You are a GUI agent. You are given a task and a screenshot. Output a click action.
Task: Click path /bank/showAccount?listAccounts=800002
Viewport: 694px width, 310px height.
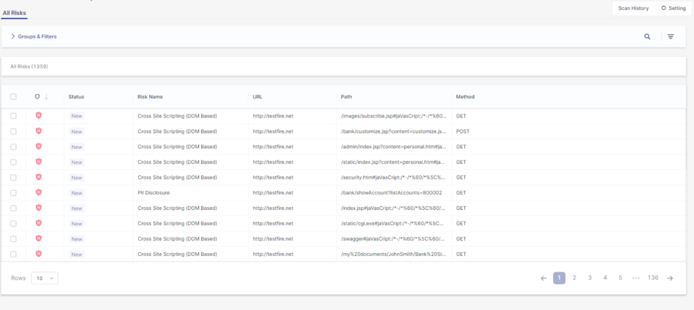(391, 193)
